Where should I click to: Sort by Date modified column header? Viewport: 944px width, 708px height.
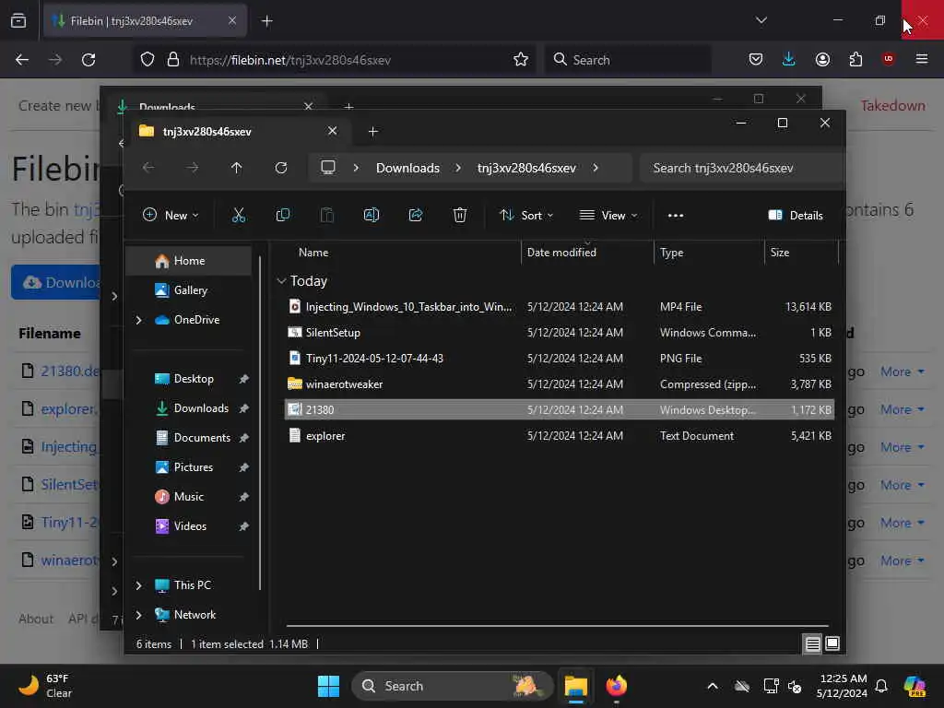pos(561,253)
